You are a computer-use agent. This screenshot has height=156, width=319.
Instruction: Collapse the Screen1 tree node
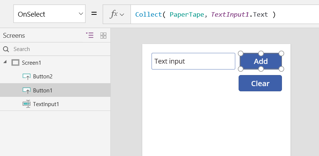[x=5, y=62]
